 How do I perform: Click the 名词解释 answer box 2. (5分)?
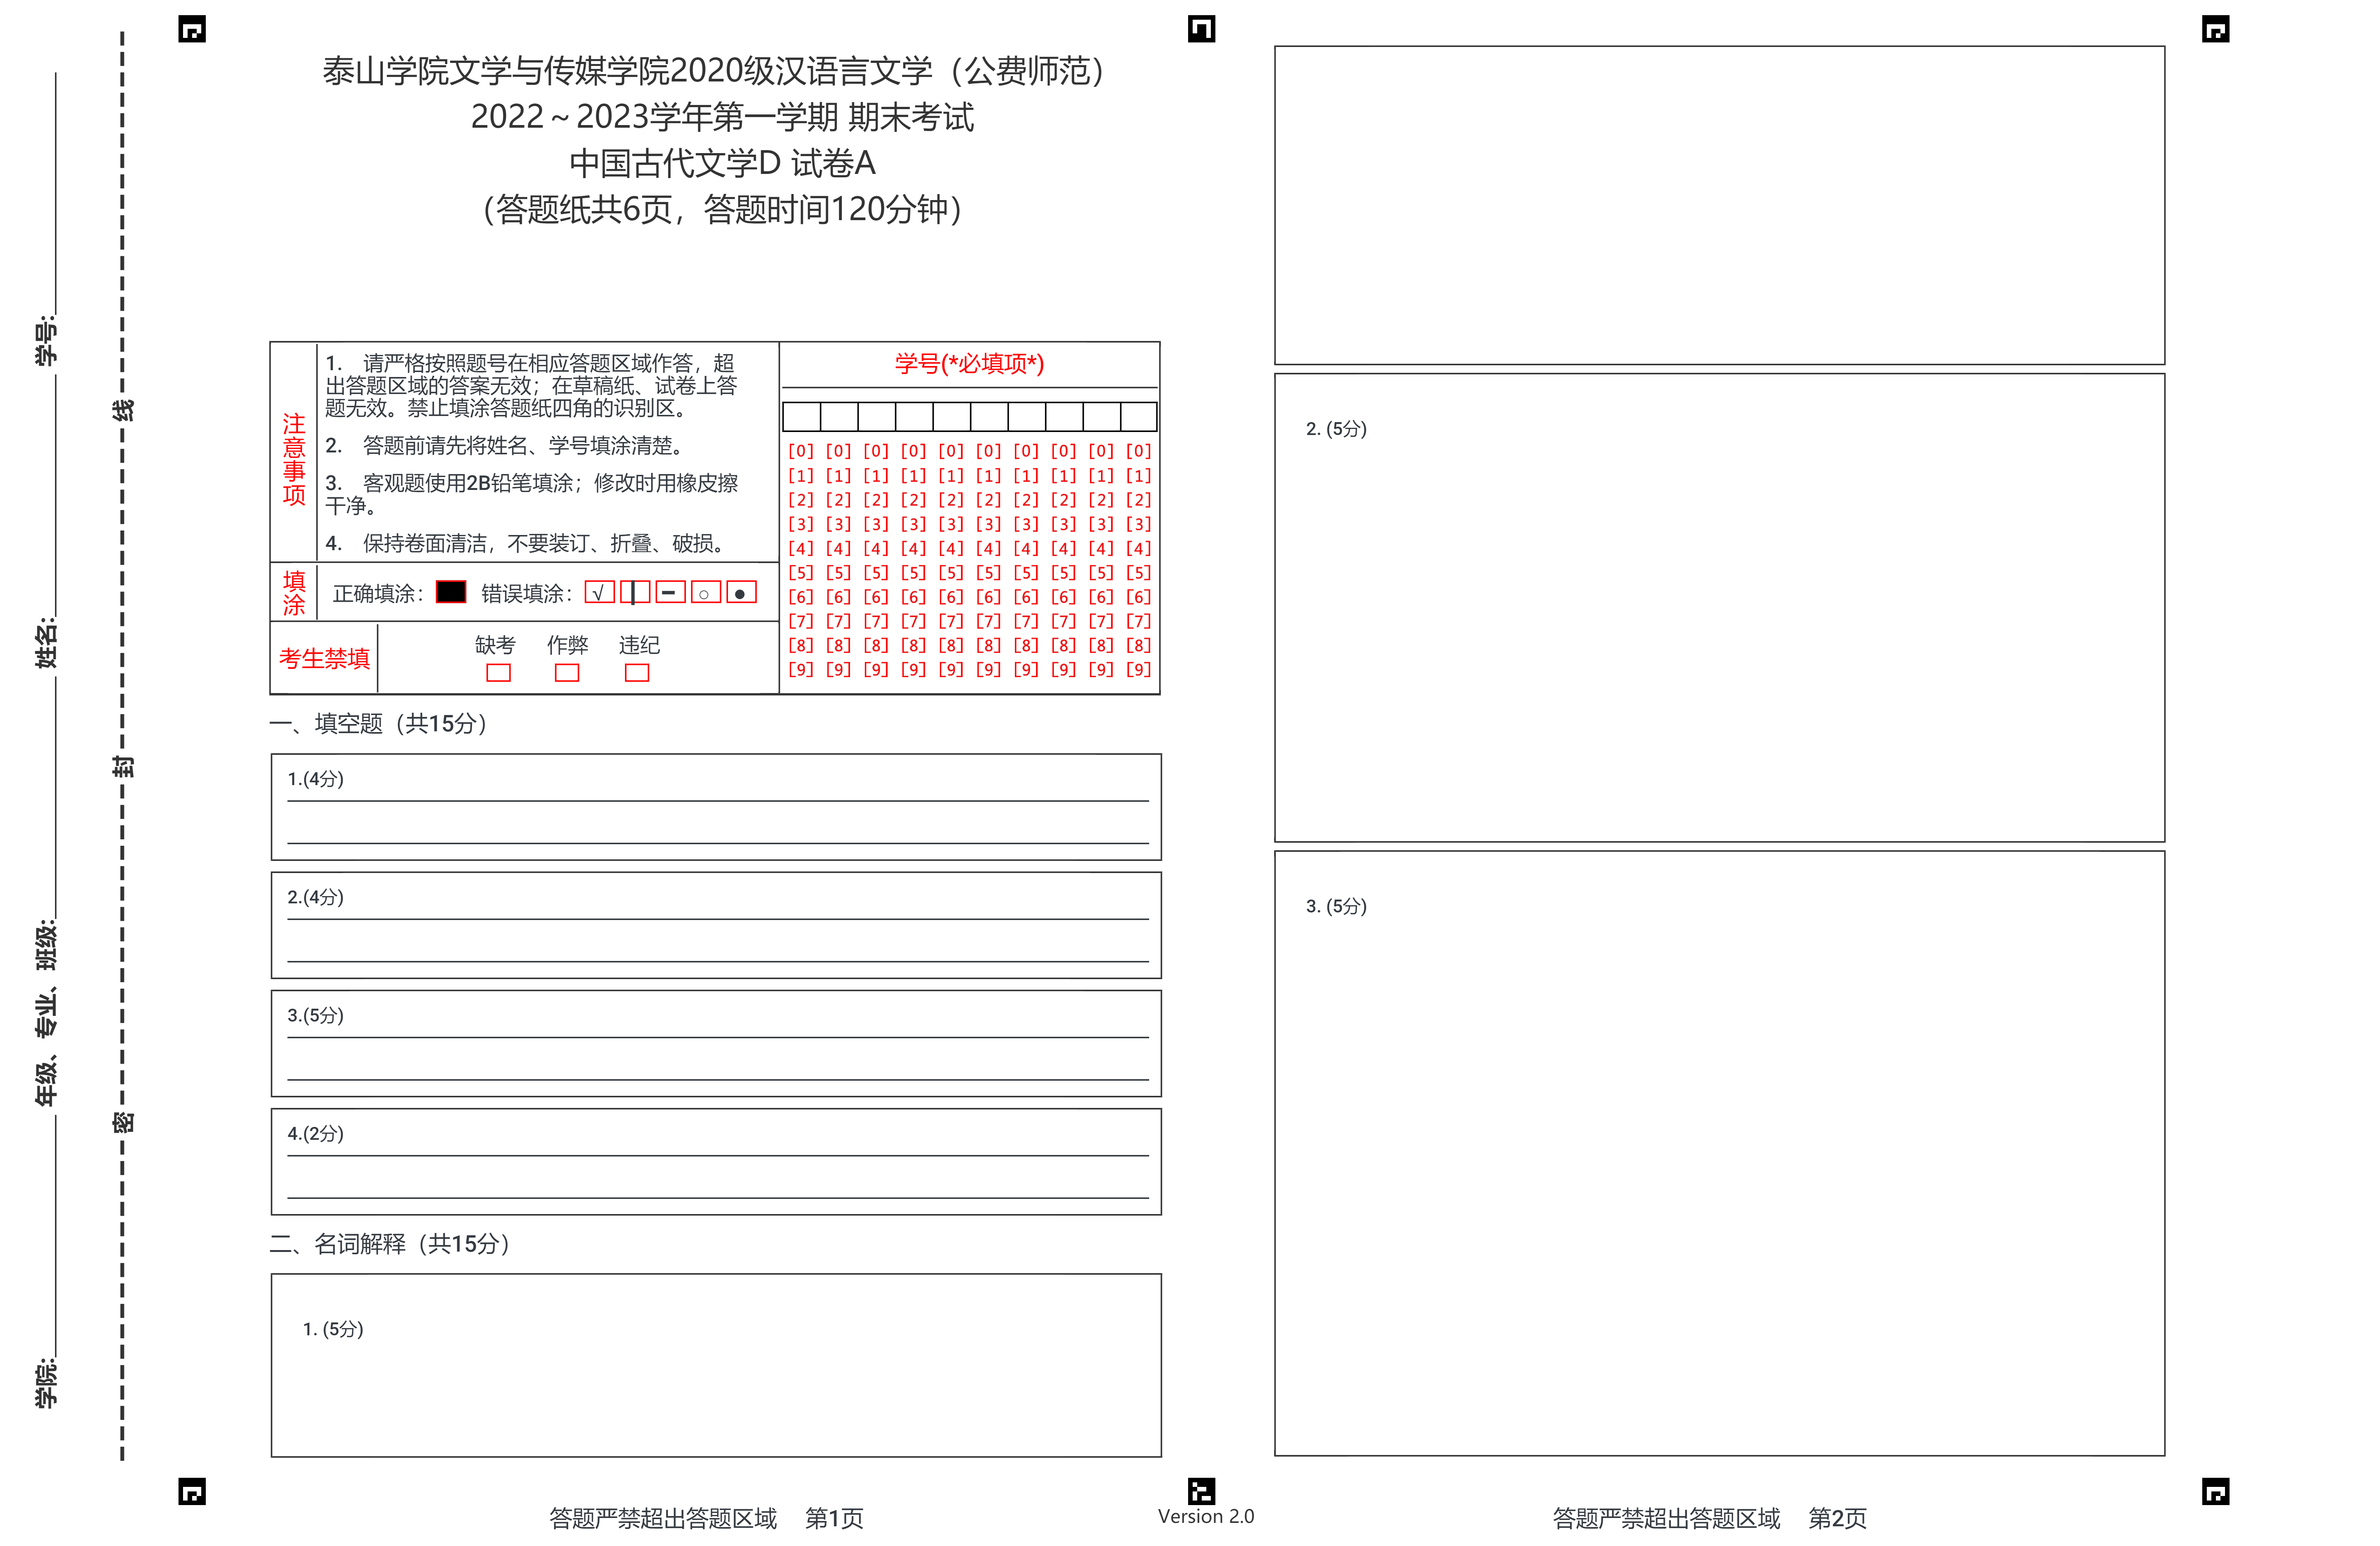pyautogui.click(x=1720, y=608)
